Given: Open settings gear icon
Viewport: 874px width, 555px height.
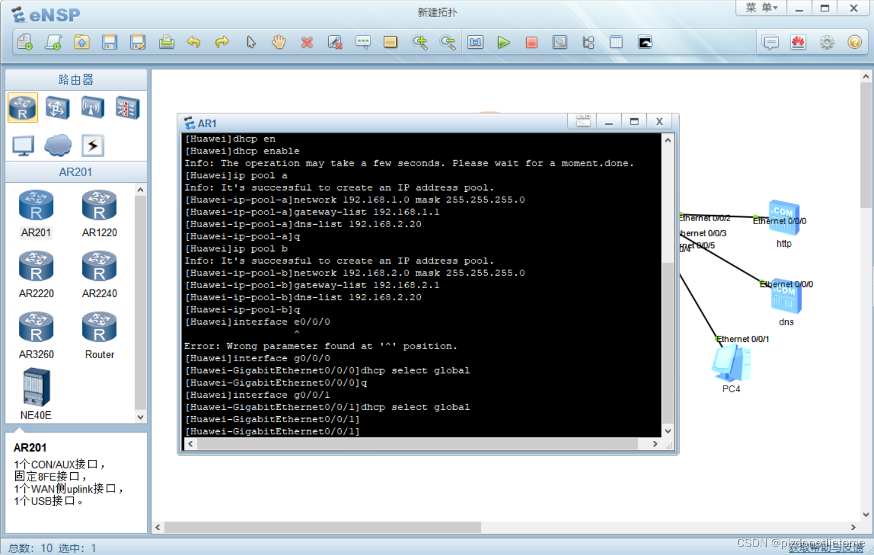Looking at the screenshot, I should click(826, 42).
